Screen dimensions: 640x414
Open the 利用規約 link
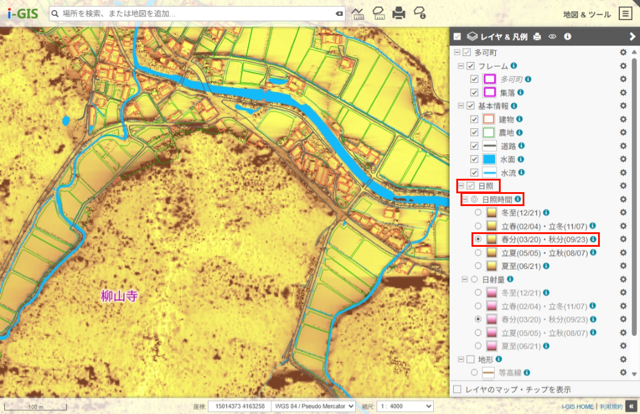611,407
